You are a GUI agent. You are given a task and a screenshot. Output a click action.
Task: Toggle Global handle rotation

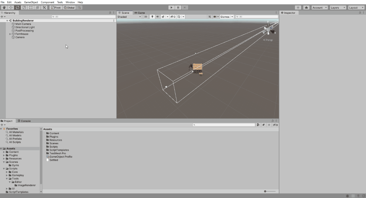click(69, 7)
